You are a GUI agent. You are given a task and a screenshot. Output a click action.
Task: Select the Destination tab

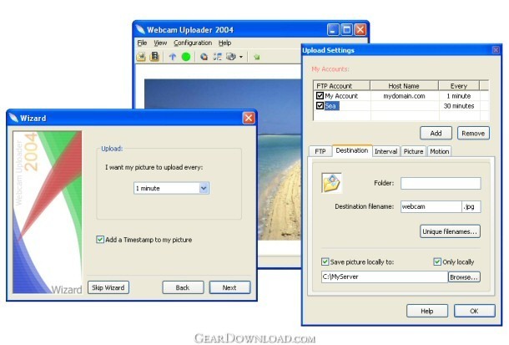pyautogui.click(x=352, y=150)
